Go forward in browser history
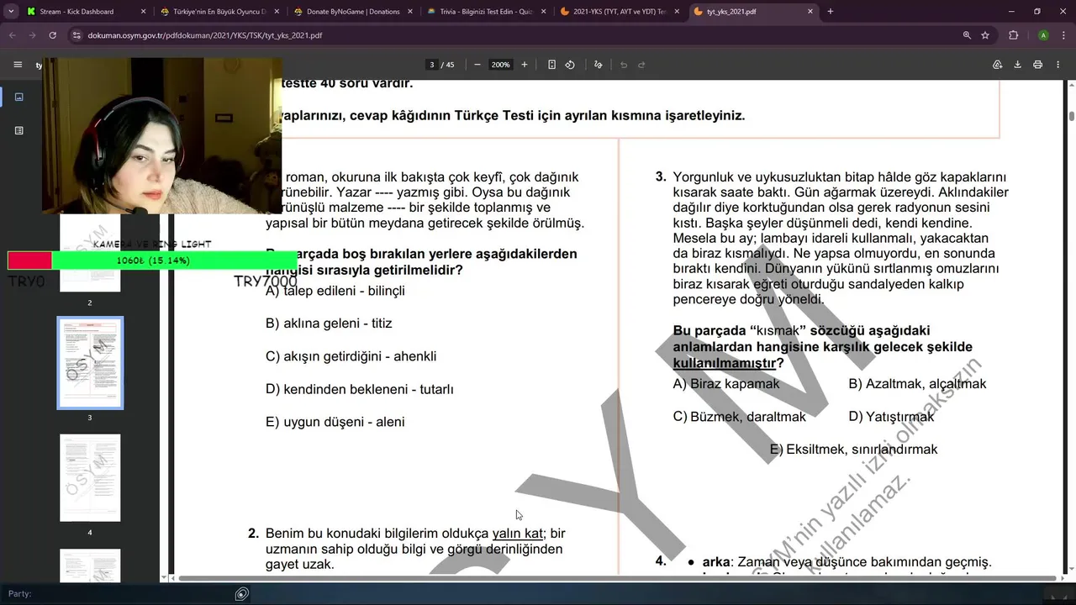This screenshot has height=605, width=1076. coord(32,35)
